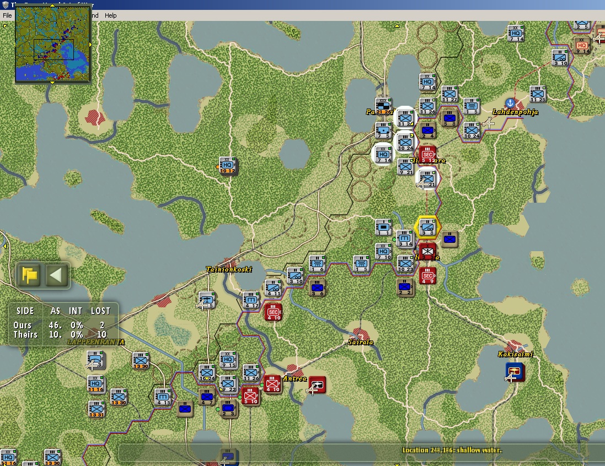Image resolution: width=605 pixels, height=466 pixels.
Task: Select the enemy blue unit 3 6
Action: click(x=317, y=288)
